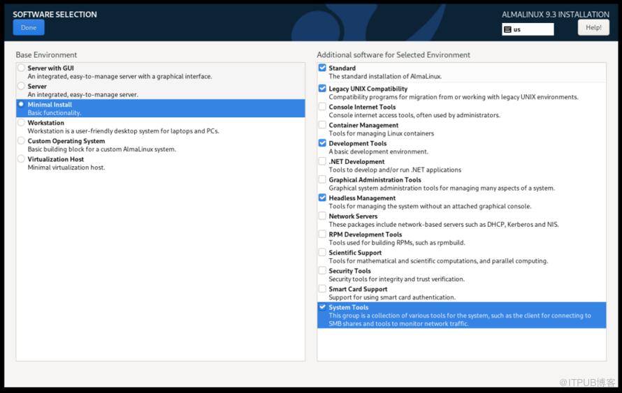The height and width of the screenshot is (393, 622).
Task: Click 'Workstation is a user-friendly desktop system' text
Action: click(x=124, y=131)
